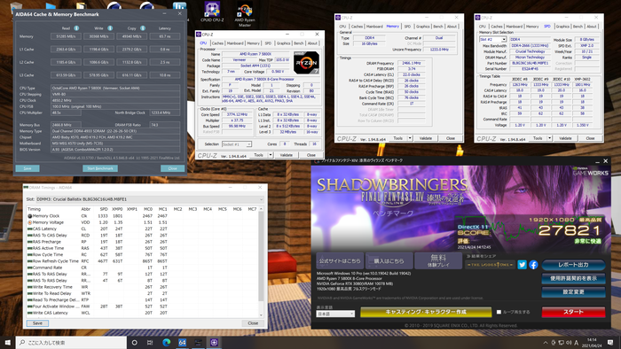The width and height of the screenshot is (621, 349).
Task: Open the notification center icon
Action: click(x=610, y=342)
